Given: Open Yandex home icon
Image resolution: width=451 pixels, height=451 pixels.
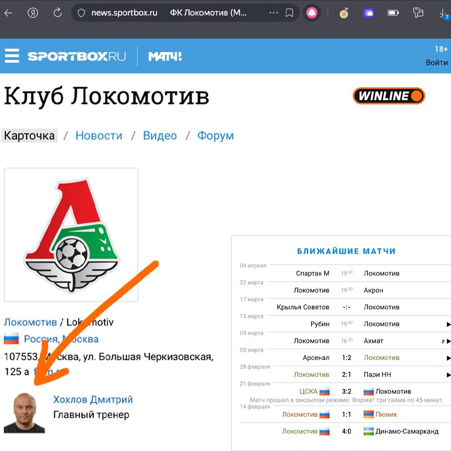Looking at the screenshot, I should 33,13.
